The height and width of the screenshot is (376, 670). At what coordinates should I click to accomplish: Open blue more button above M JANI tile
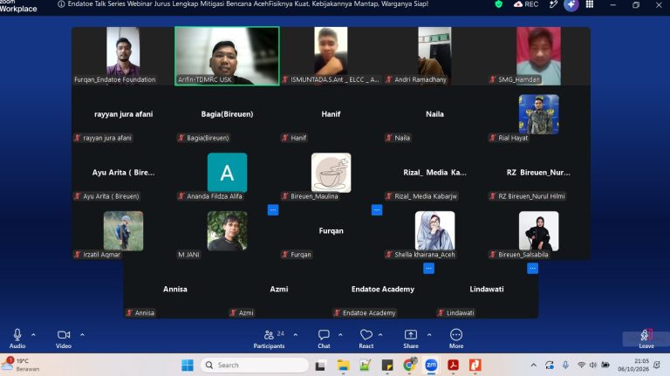pyautogui.click(x=273, y=209)
